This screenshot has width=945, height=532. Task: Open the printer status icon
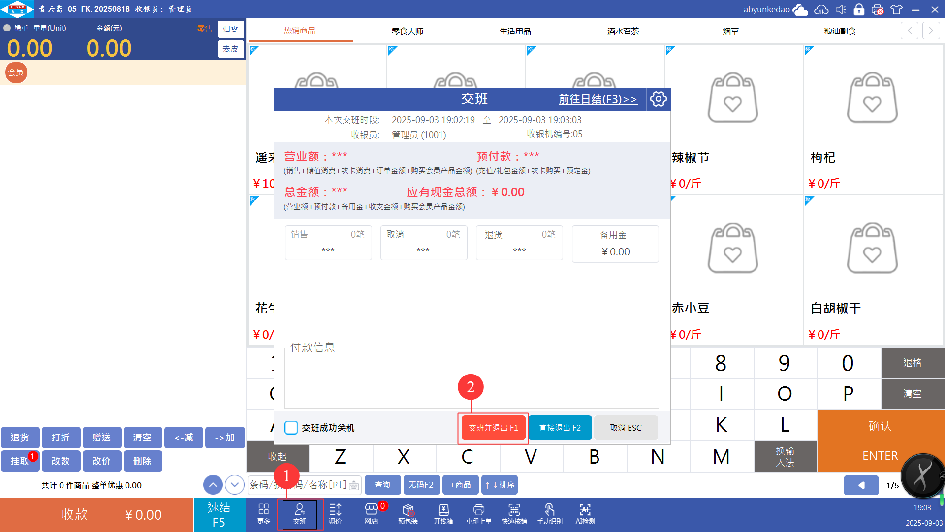coord(878,9)
